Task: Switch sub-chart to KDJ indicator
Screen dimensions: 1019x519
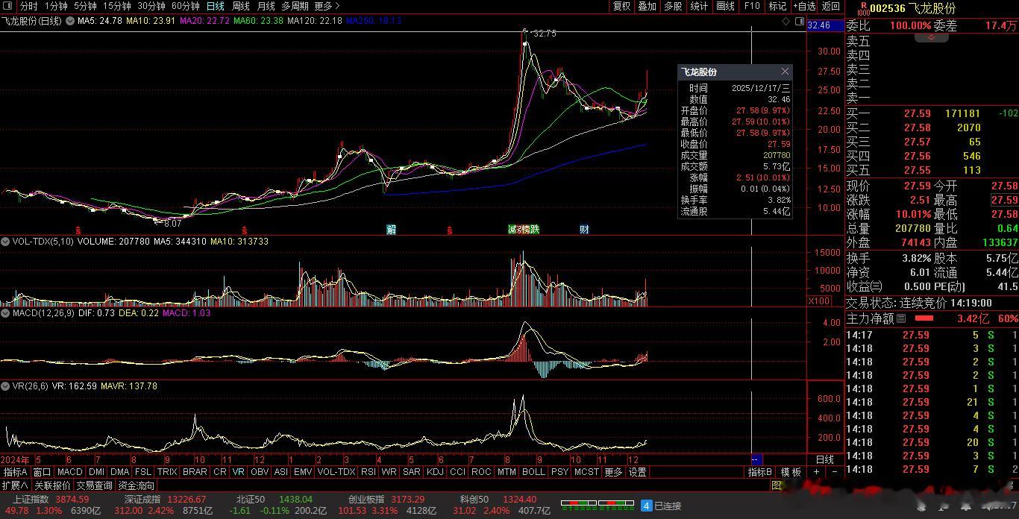Action: click(435, 472)
